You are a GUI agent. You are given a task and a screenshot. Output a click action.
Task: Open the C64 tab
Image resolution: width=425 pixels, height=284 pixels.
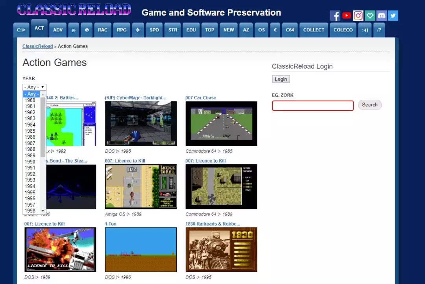pyautogui.click(x=290, y=30)
